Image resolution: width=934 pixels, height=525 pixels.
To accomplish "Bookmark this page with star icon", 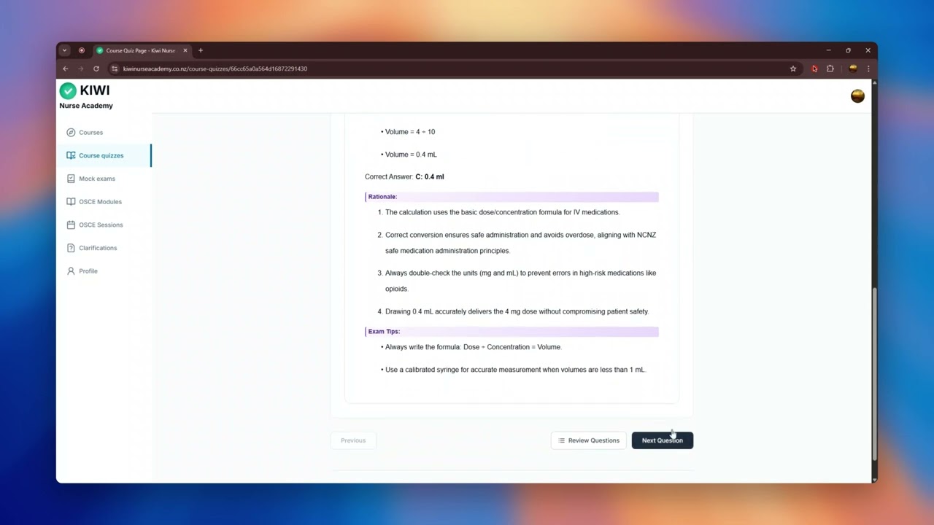I will click(x=793, y=69).
